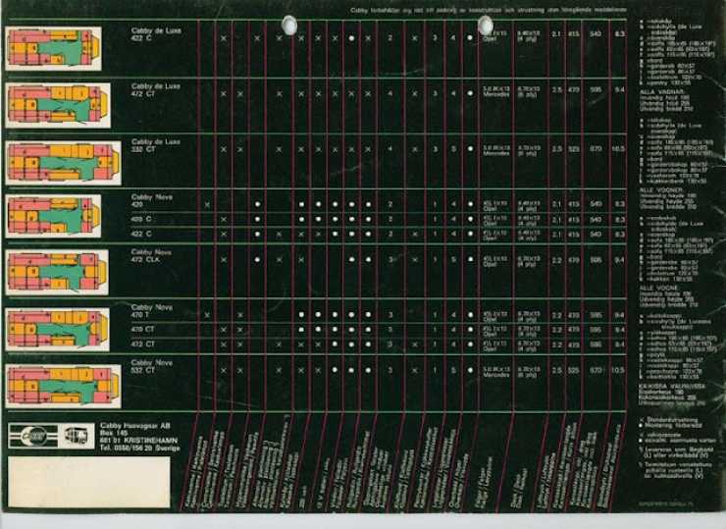The image size is (726, 529).
Task: Select the 'Cabby Nova 472 CLA' model name
Action: 151,256
